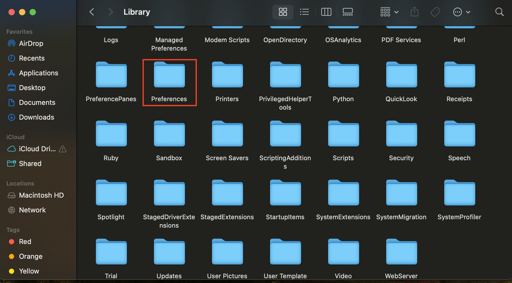Open the Share menu in toolbar
512x283 pixels.
(x=414, y=12)
